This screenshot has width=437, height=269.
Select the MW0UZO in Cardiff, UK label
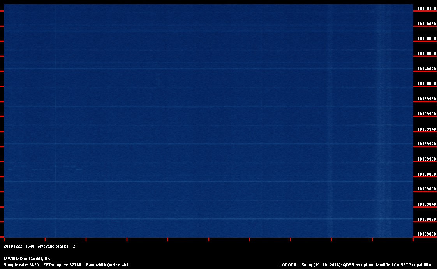click(27, 259)
